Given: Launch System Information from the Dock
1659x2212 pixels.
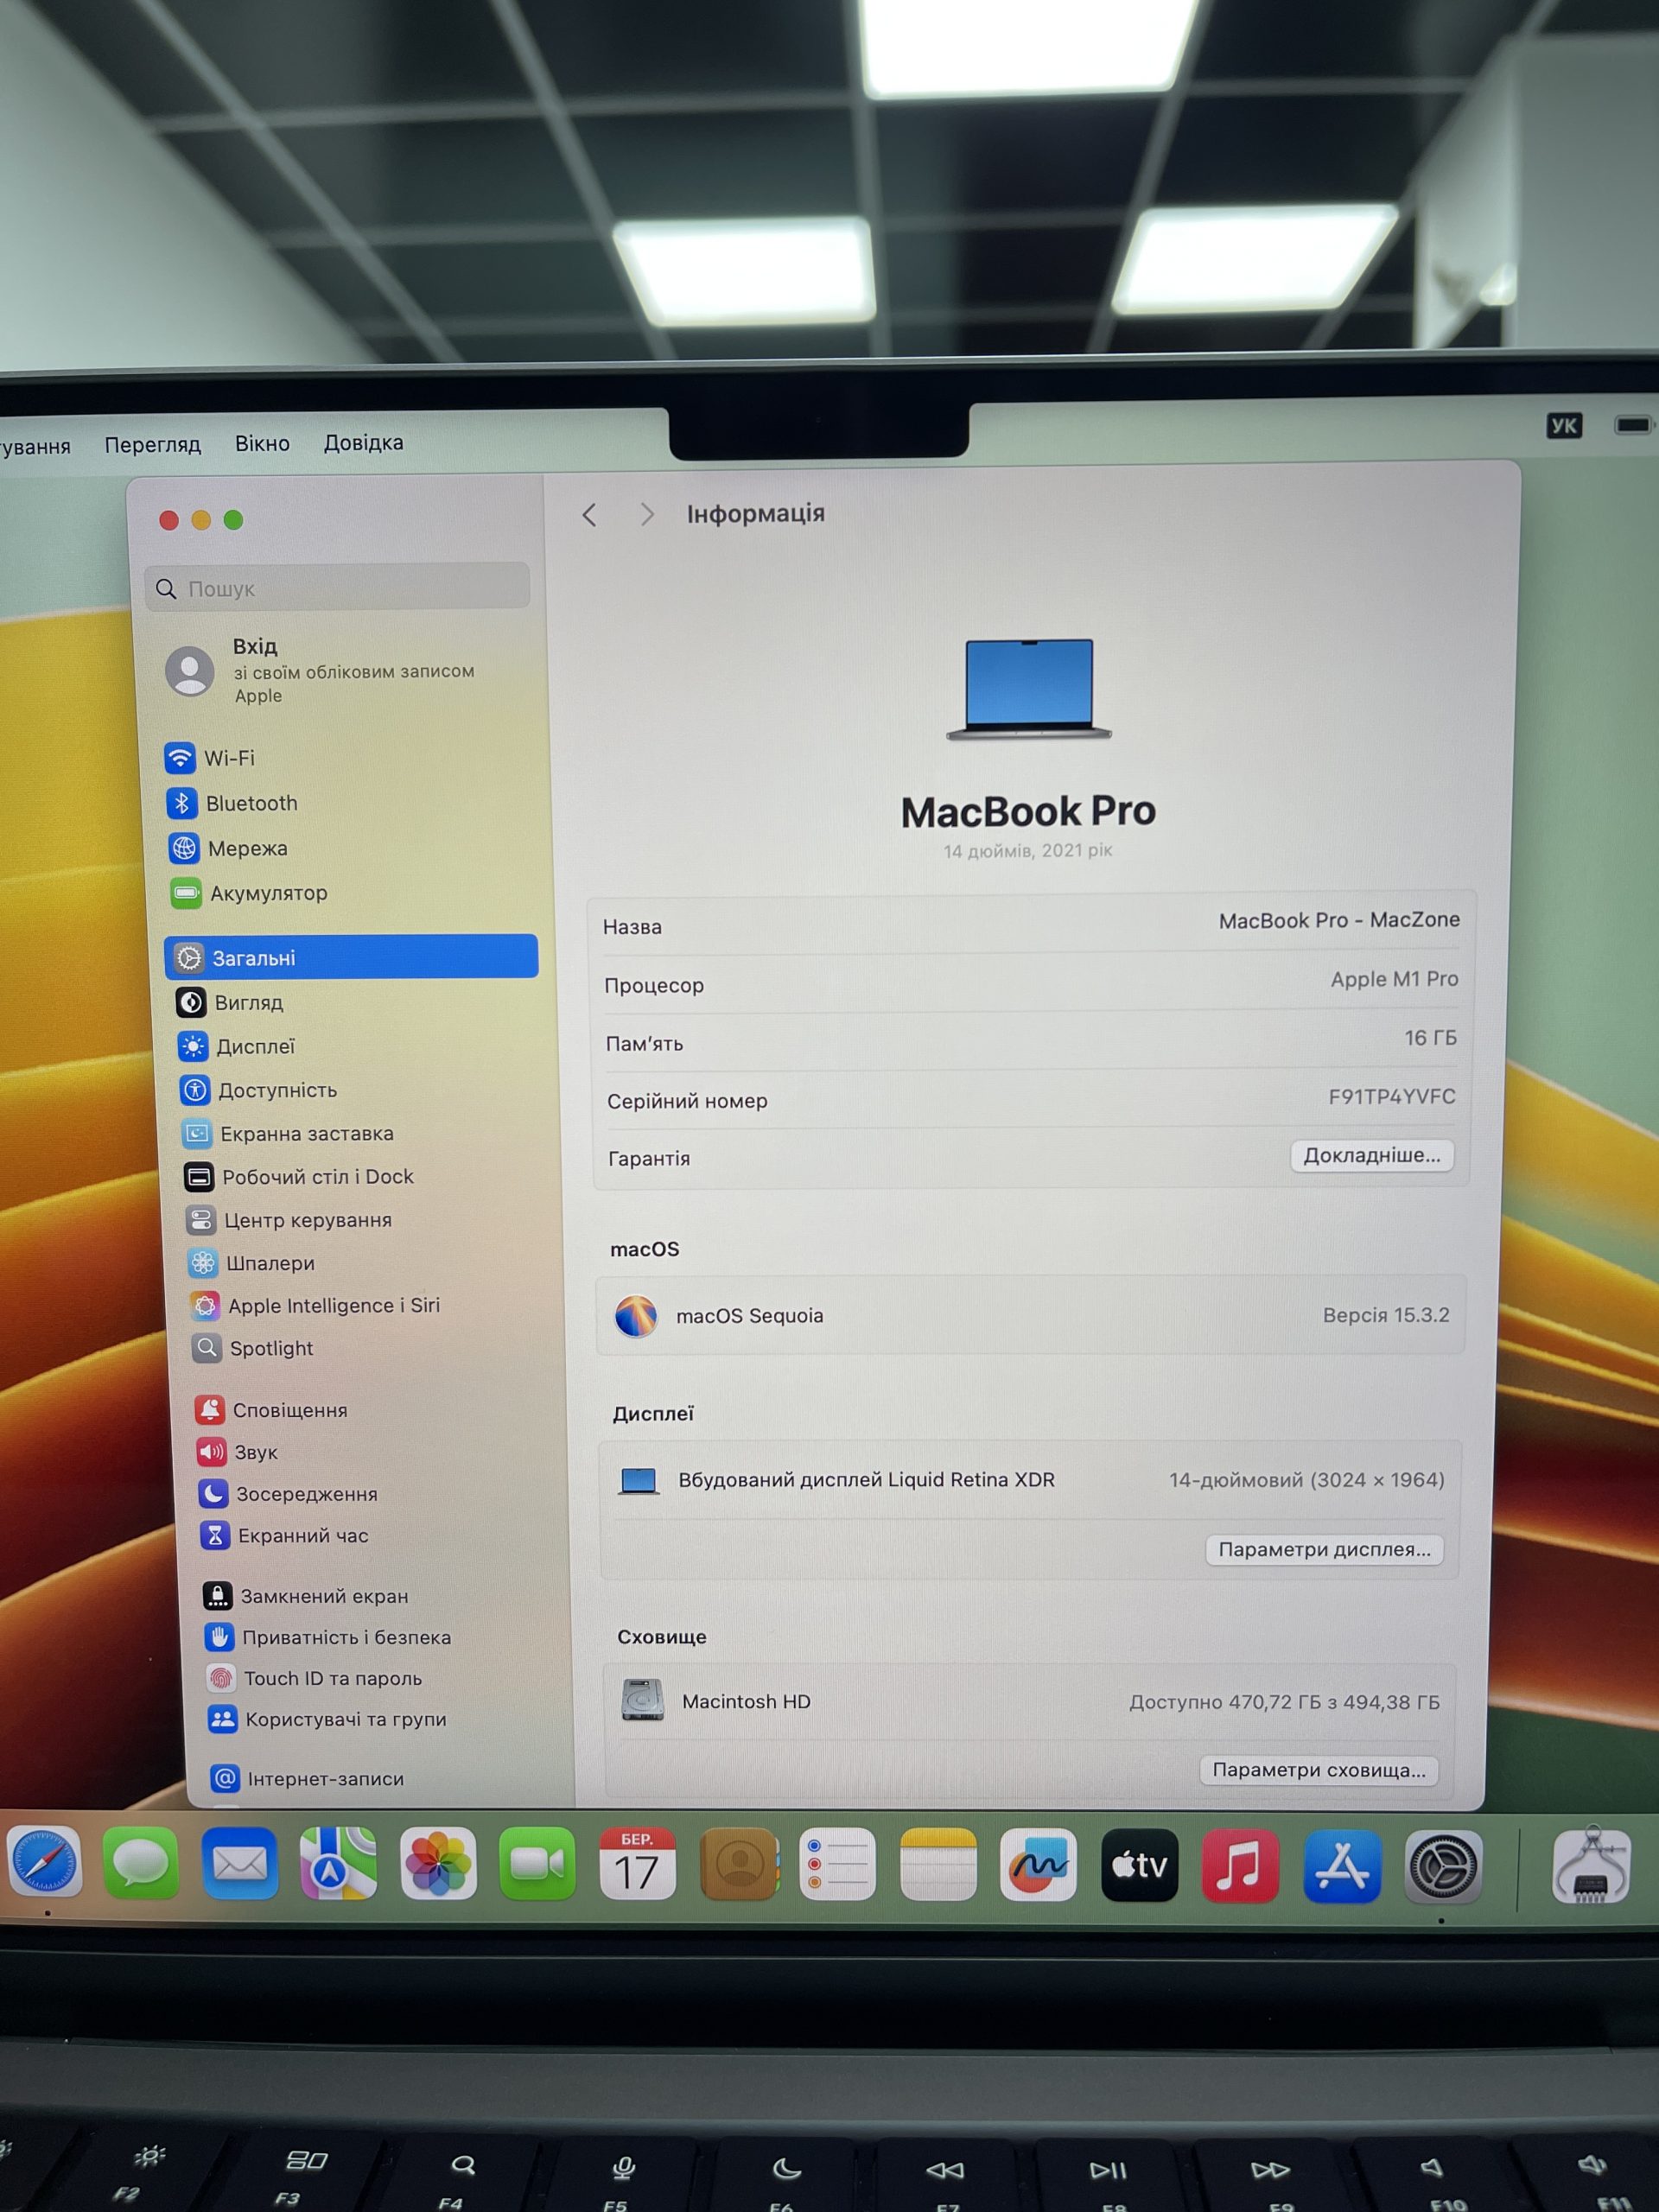Looking at the screenshot, I should [1592, 1867].
